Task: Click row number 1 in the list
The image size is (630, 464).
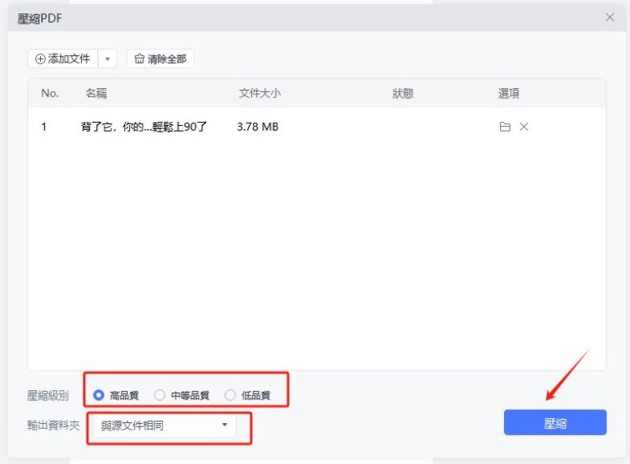Action: 44,127
